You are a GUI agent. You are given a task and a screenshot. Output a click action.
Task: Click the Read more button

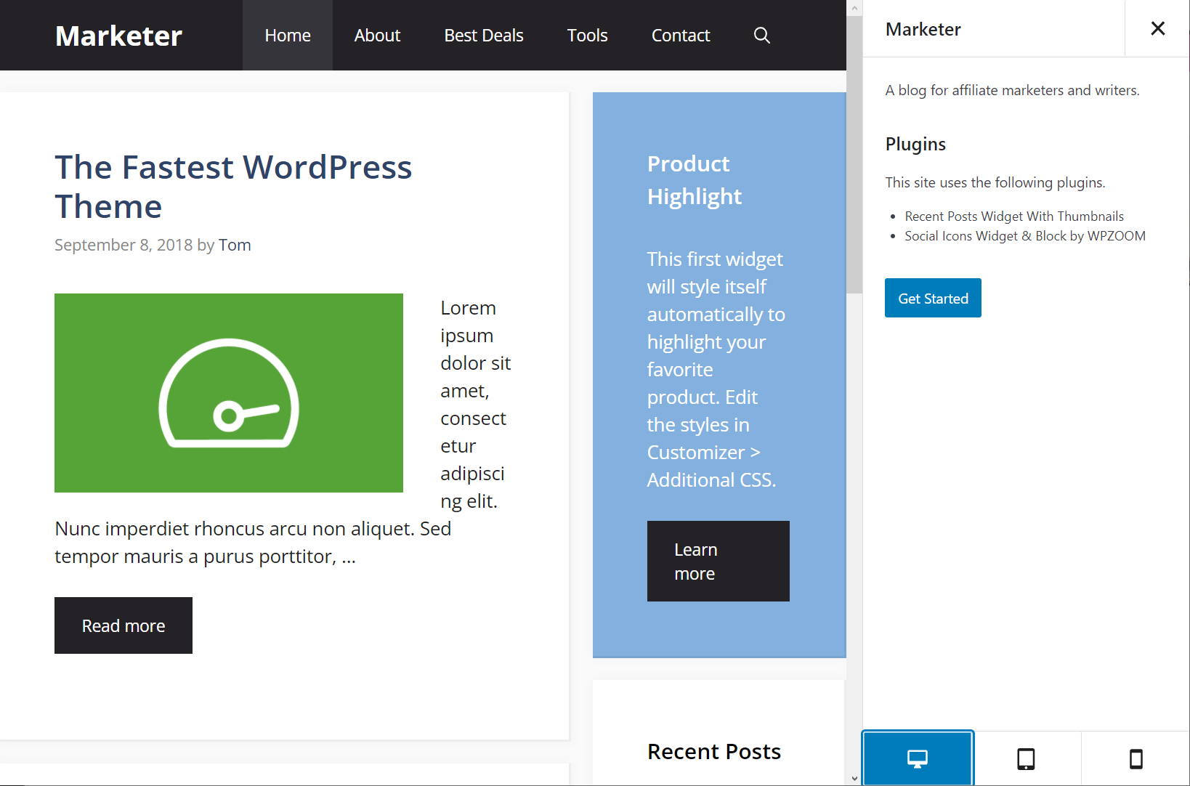(123, 625)
